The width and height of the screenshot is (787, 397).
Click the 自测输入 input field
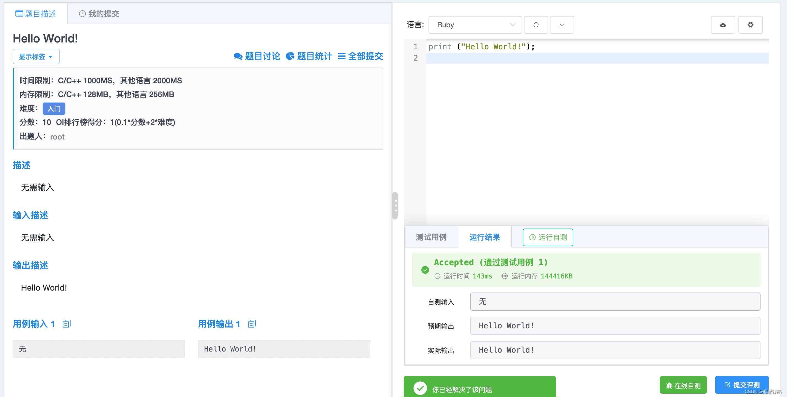click(x=615, y=301)
